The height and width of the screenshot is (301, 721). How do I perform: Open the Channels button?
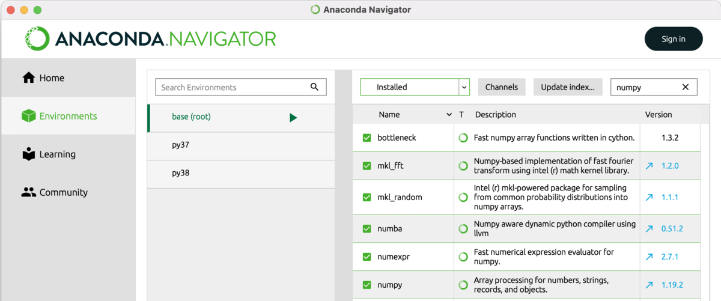pyautogui.click(x=502, y=87)
